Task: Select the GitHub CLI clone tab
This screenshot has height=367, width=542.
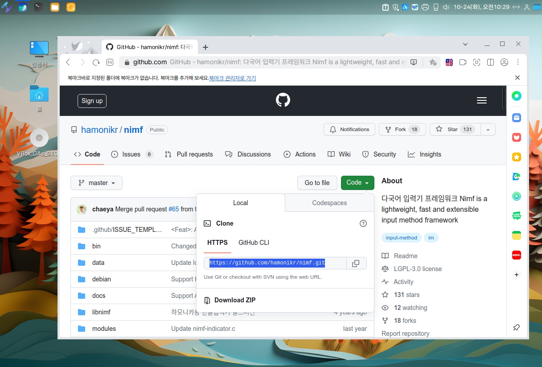Action: 254,243
